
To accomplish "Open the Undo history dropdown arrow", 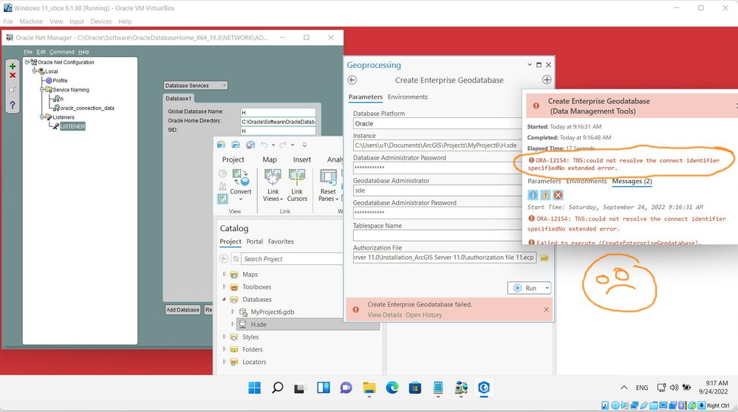I will point(273,145).
